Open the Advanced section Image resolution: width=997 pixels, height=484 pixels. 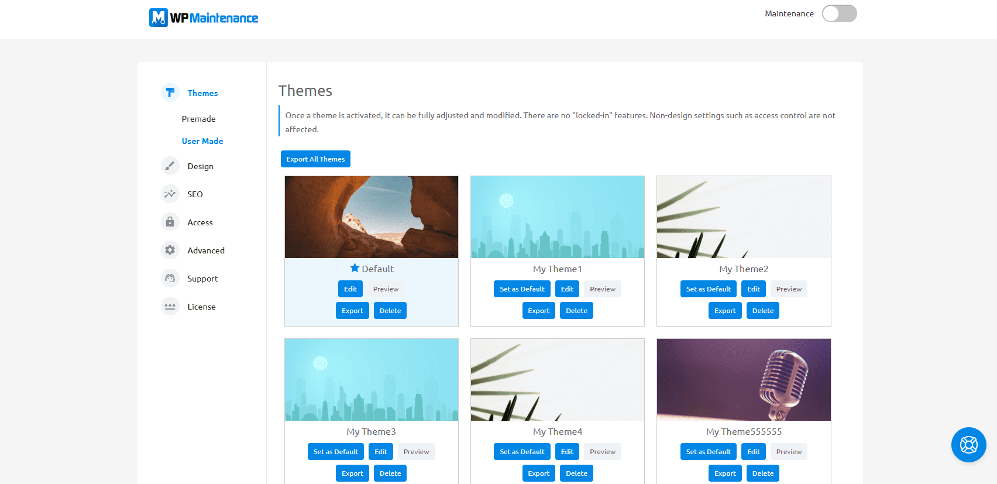pyautogui.click(x=206, y=250)
